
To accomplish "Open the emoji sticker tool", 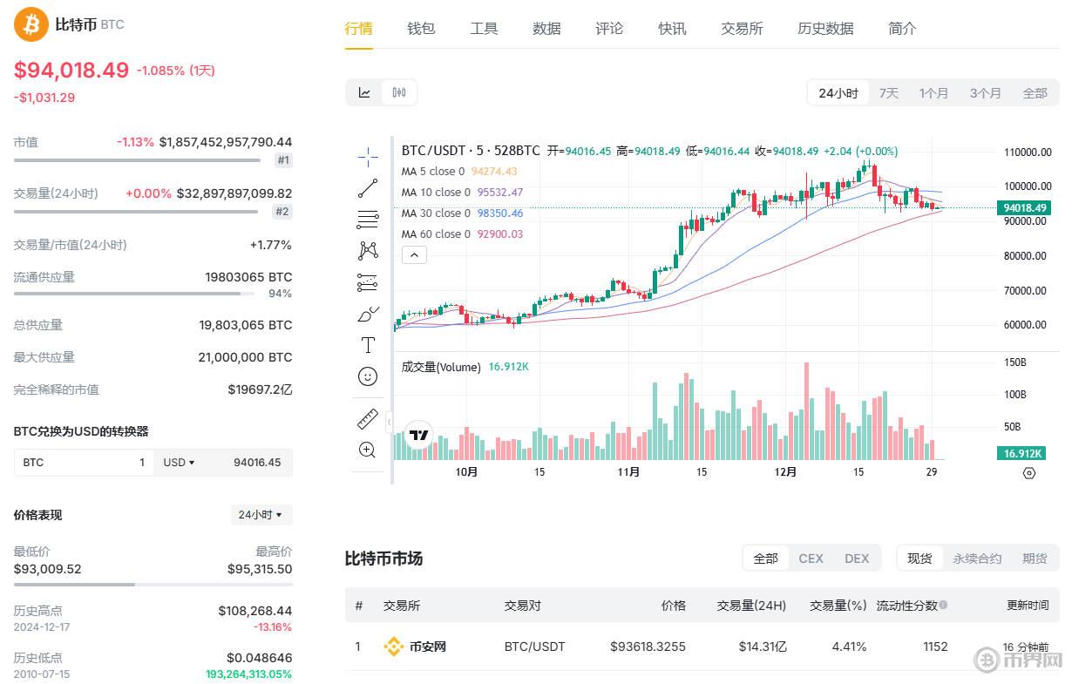I will click(367, 376).
